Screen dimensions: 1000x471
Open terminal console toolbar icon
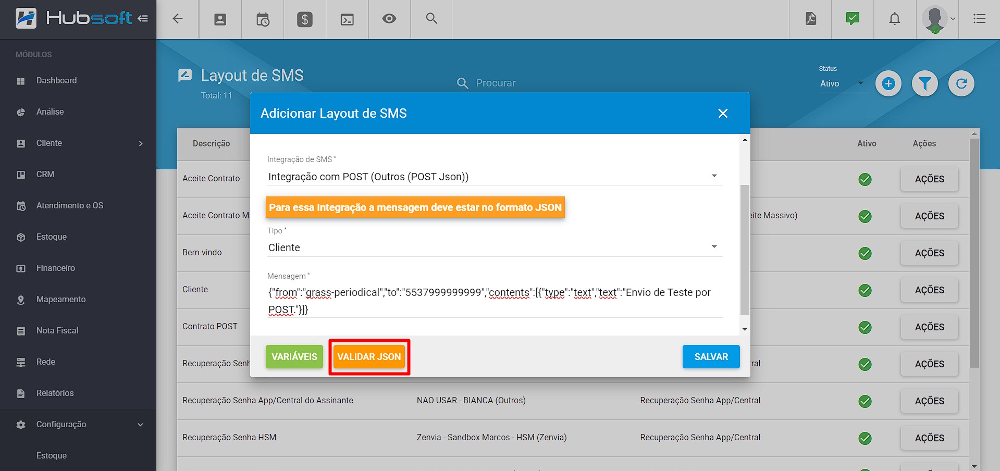(347, 19)
